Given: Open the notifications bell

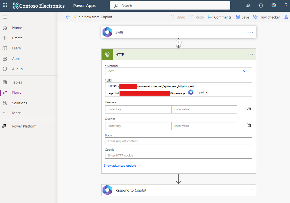Looking at the screenshot, I should click(261, 5).
